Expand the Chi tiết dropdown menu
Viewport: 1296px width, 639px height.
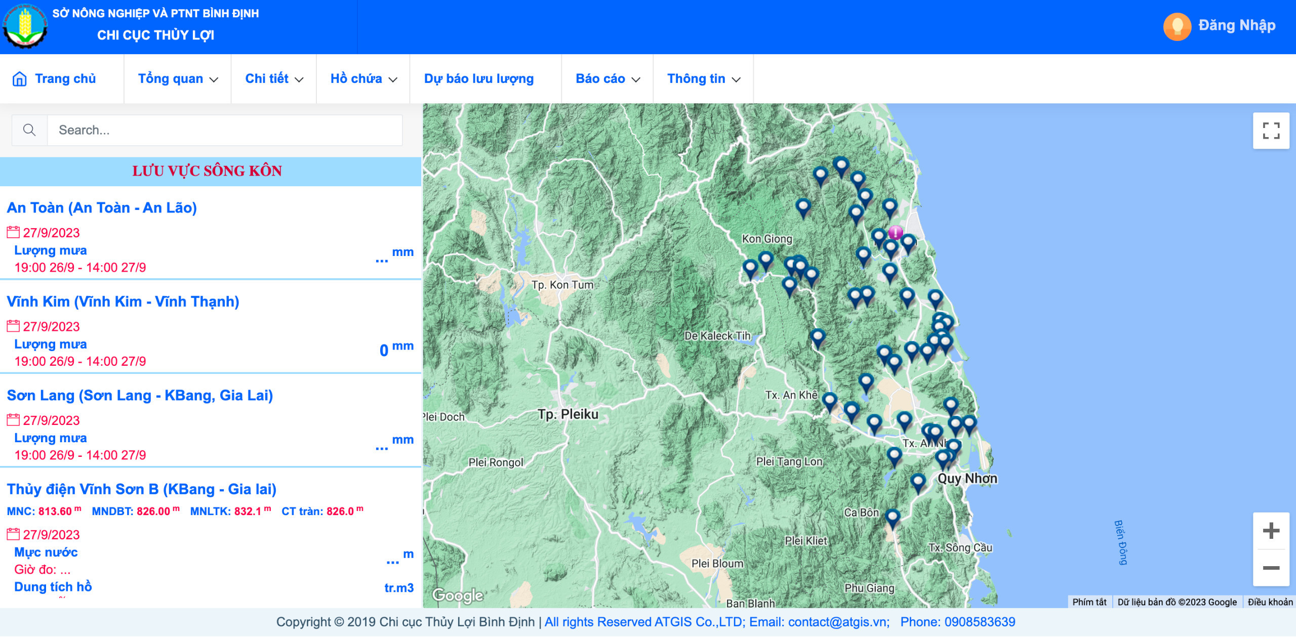pyautogui.click(x=274, y=79)
